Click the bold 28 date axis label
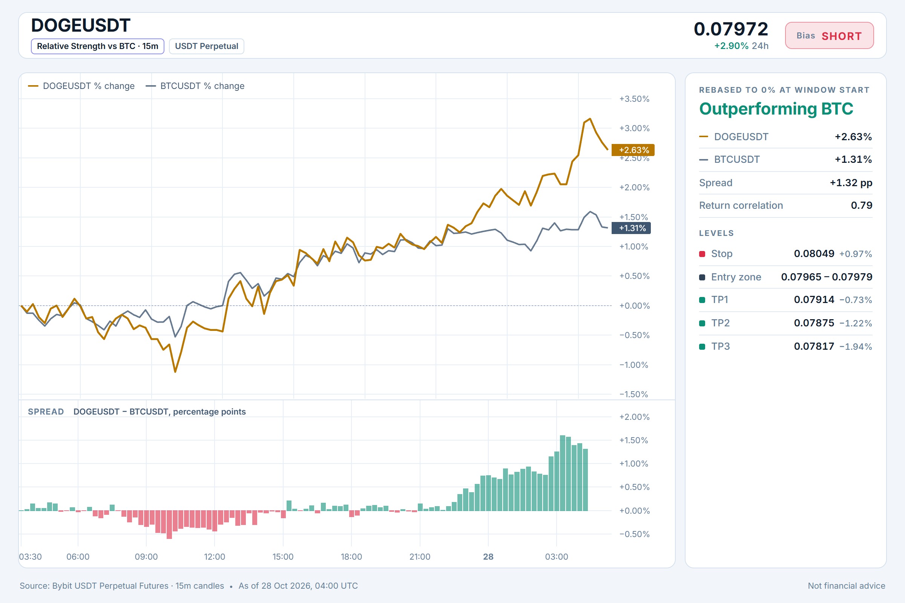Screen dimensions: 905x603 488,557
